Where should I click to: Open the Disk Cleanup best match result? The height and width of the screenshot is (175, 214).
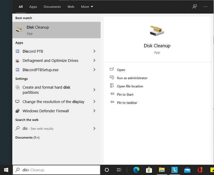pyautogui.click(x=56, y=30)
